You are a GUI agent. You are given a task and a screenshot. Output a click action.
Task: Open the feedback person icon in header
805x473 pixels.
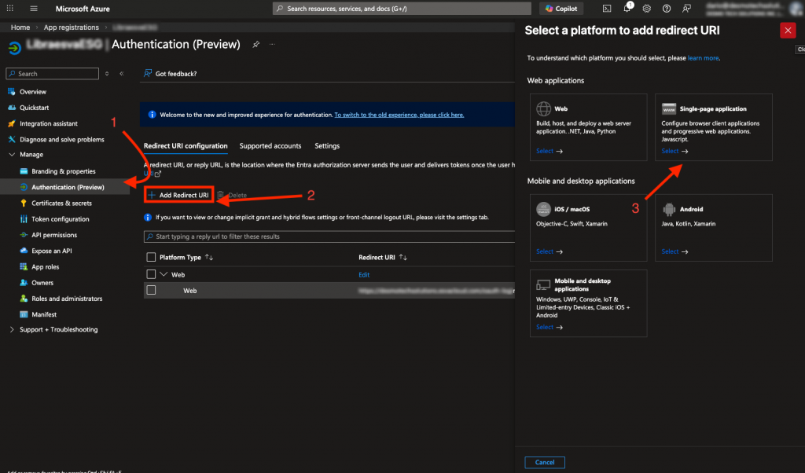point(686,8)
